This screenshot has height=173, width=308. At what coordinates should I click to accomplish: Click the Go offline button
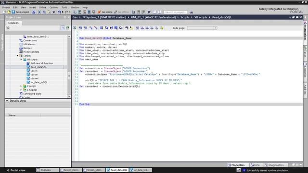coord(122,12)
